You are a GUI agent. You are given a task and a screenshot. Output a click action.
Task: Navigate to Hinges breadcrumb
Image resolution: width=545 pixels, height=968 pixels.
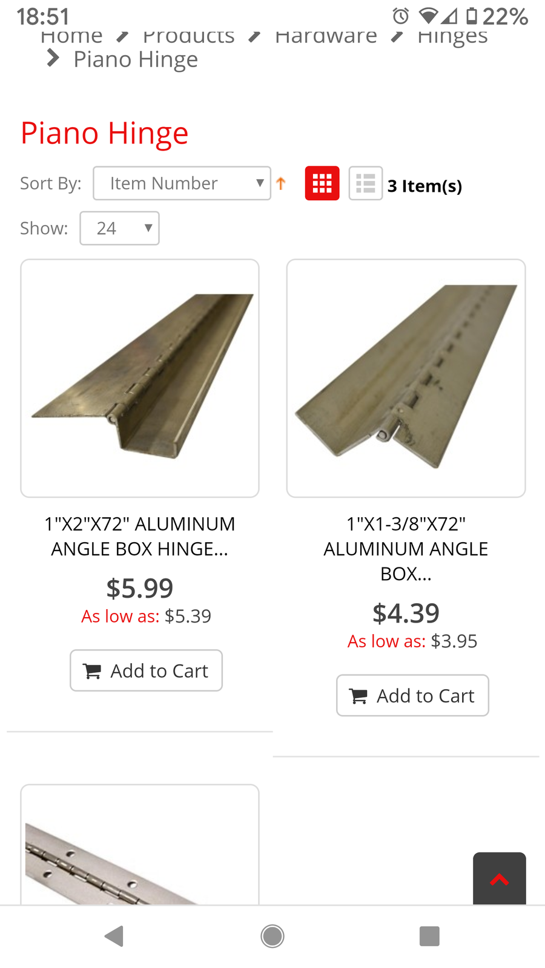click(452, 38)
